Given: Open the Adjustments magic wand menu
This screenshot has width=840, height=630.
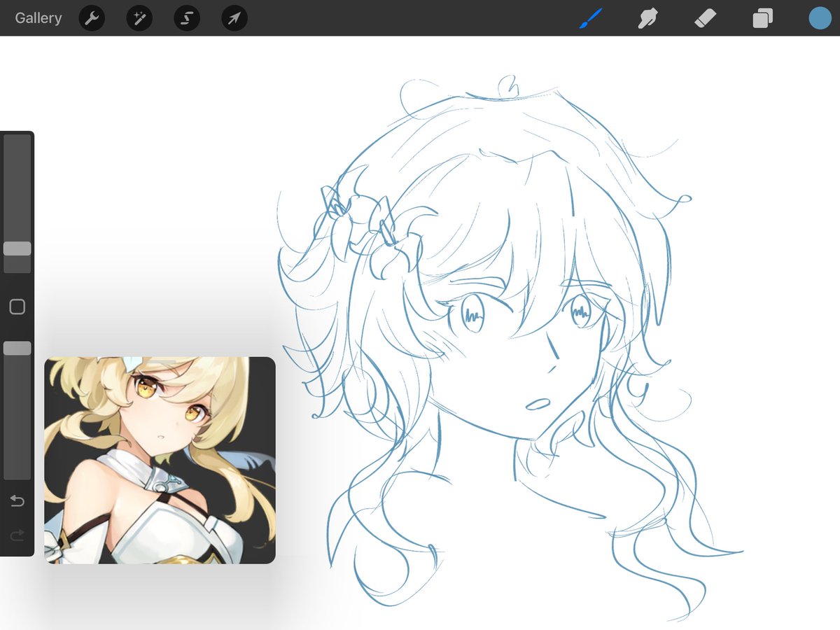Looking at the screenshot, I should (x=139, y=18).
